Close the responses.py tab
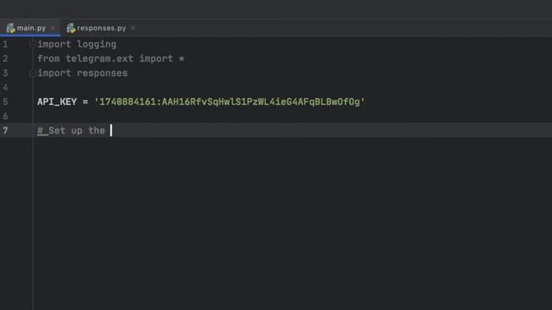This screenshot has width=552, height=310. click(x=133, y=28)
